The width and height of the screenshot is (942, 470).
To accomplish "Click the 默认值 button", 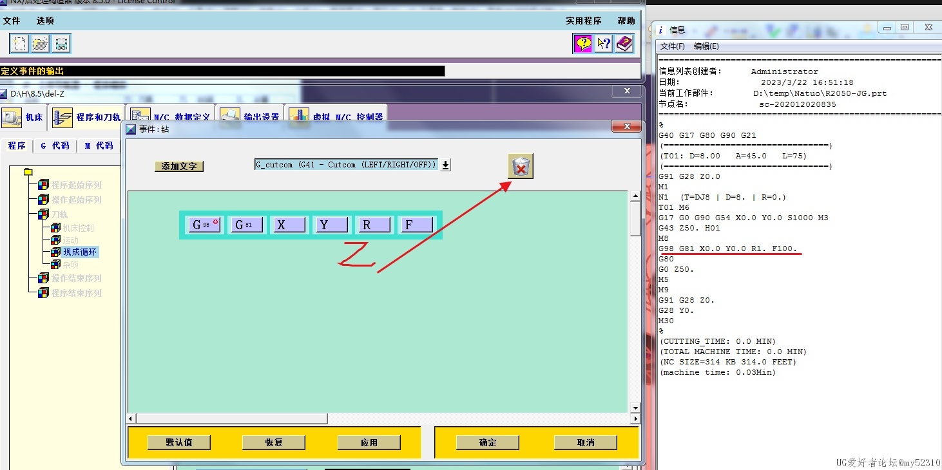I will pos(178,442).
